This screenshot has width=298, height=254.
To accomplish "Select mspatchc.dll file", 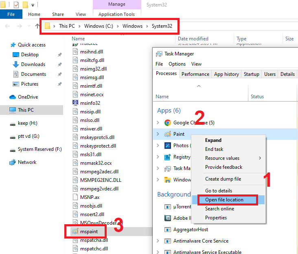I will tap(94, 249).
